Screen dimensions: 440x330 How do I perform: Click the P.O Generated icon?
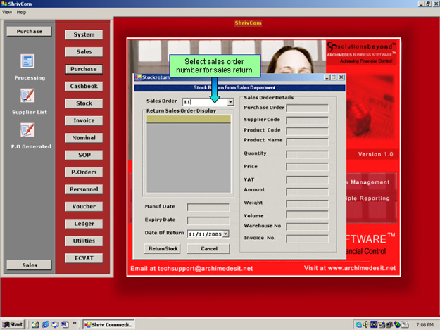(x=28, y=130)
